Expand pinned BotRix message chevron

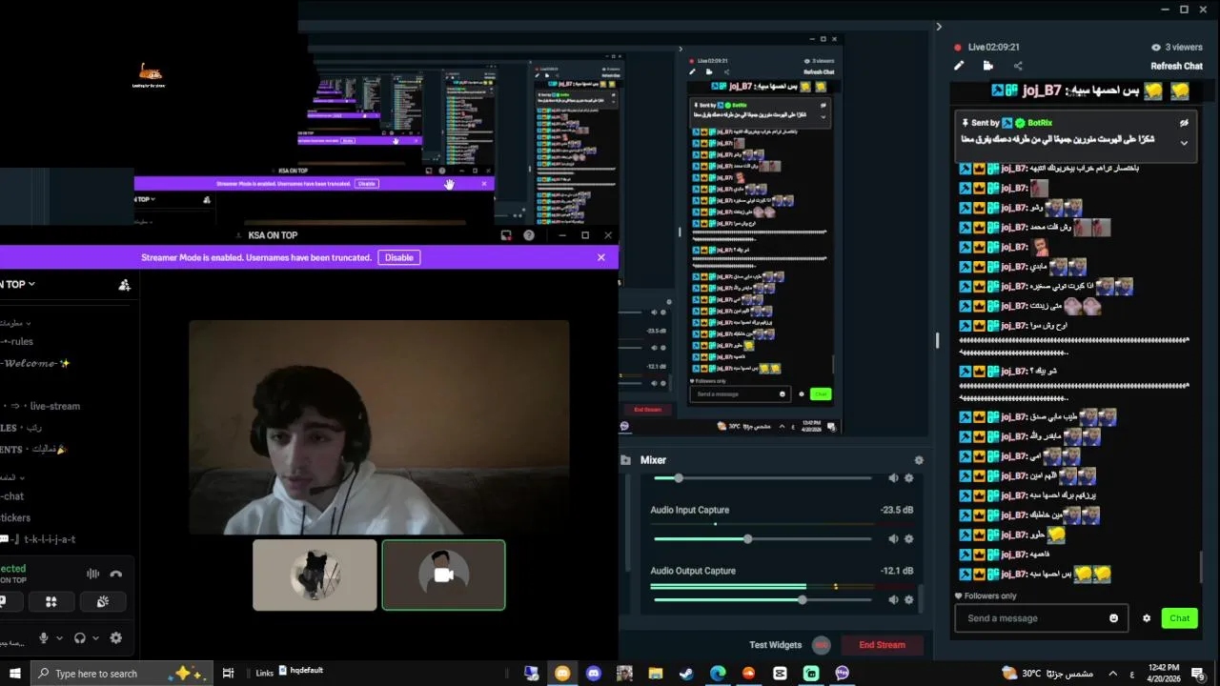[1184, 143]
